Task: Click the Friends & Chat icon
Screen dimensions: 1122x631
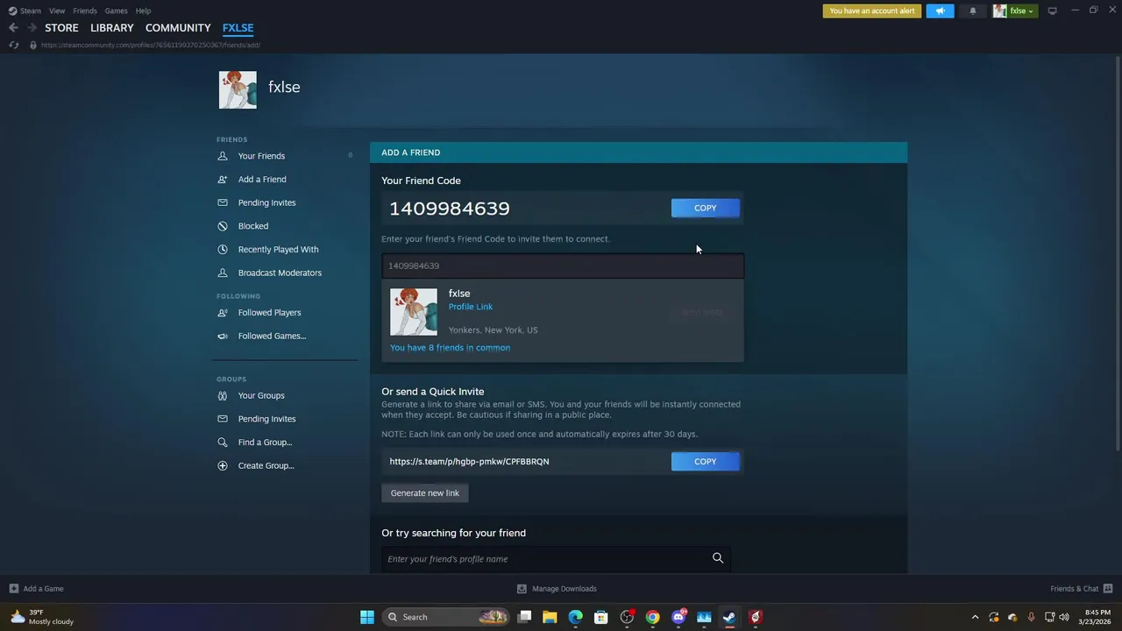Action: point(1108,588)
